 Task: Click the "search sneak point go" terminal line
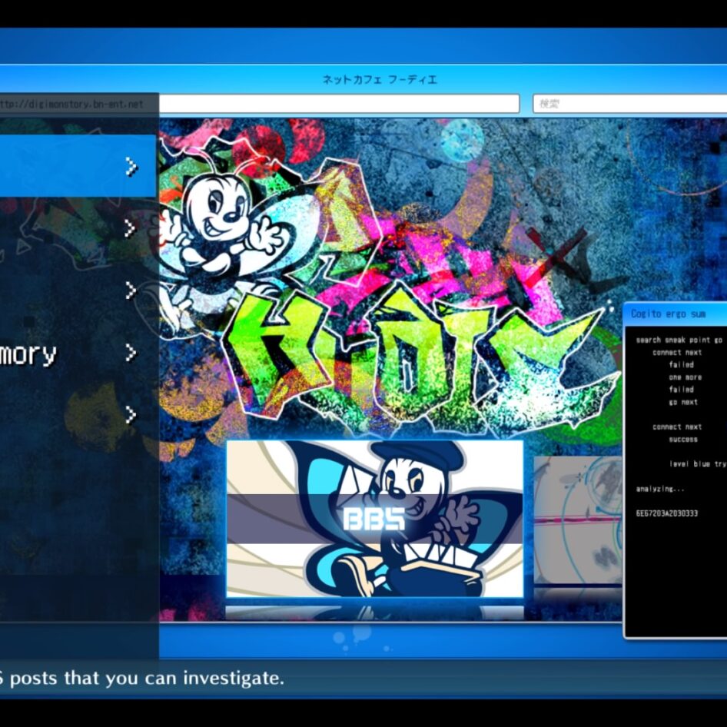679,340
